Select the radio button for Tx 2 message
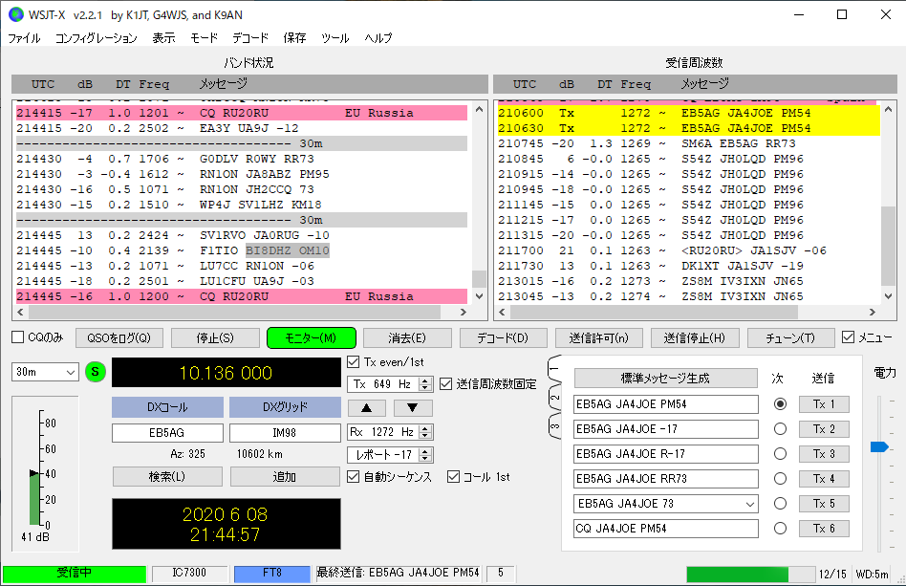 tap(780, 429)
